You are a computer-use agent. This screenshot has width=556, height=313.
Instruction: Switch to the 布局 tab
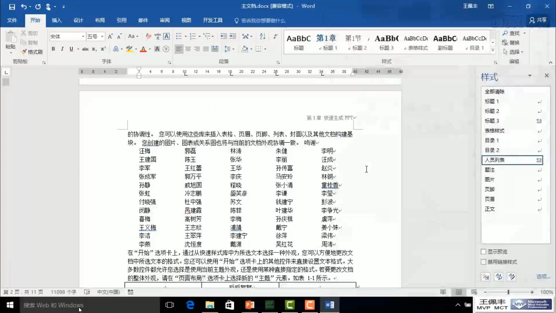point(100,20)
